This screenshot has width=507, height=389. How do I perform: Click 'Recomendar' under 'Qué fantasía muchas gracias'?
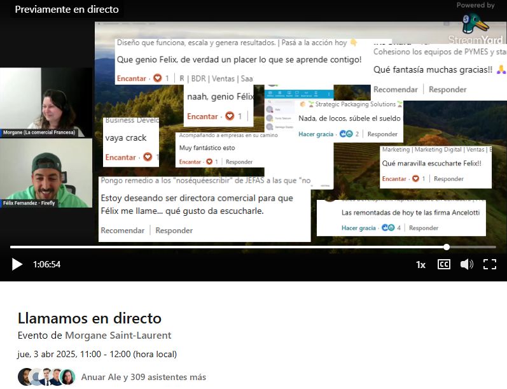396,90
